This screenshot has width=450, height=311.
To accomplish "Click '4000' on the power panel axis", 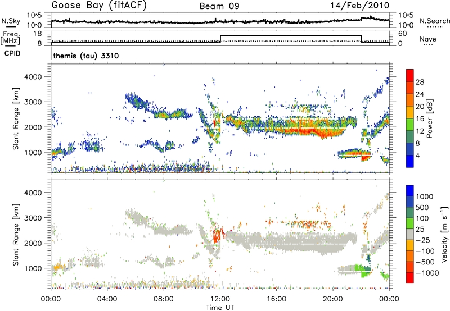I will pos(33,77).
